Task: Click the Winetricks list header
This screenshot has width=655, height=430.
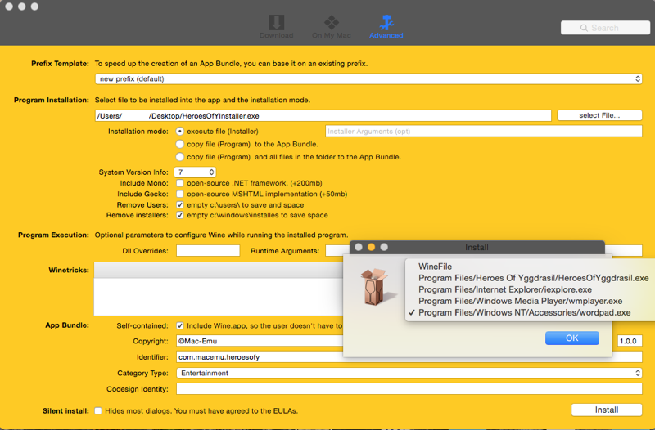Action: pyautogui.click(x=219, y=271)
